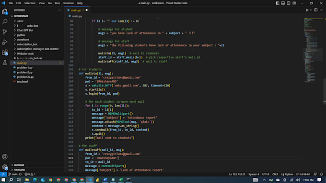Open the run options dropdown arrow
Image resolution: width=326 pixels, height=183 pixels.
point(311,10)
